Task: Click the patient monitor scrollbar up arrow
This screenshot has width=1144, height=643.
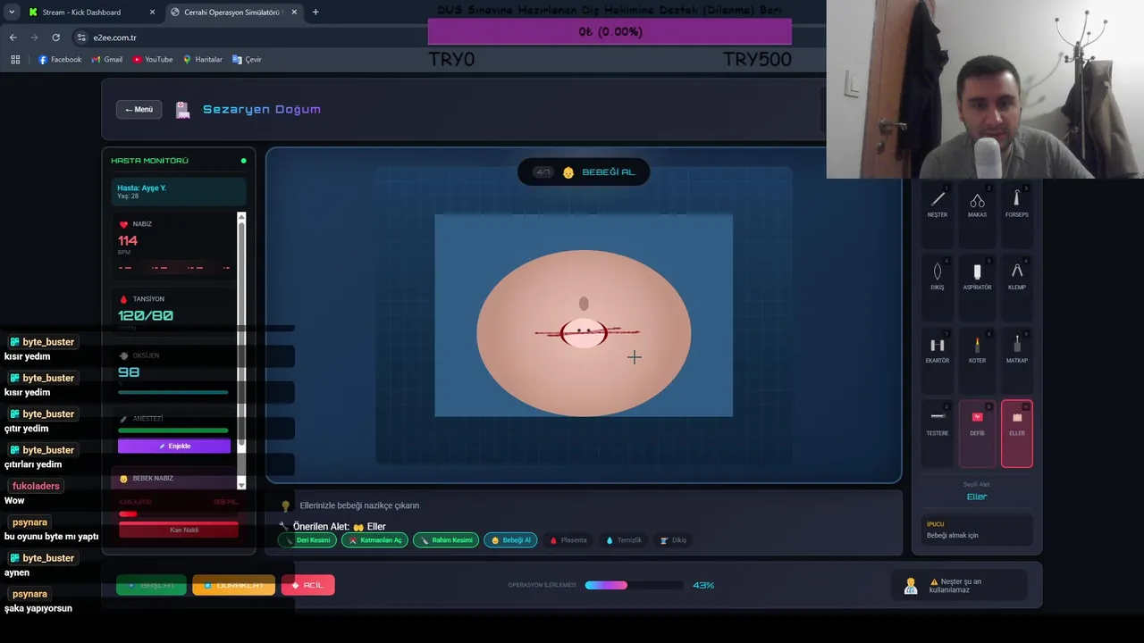Action: 241,217
